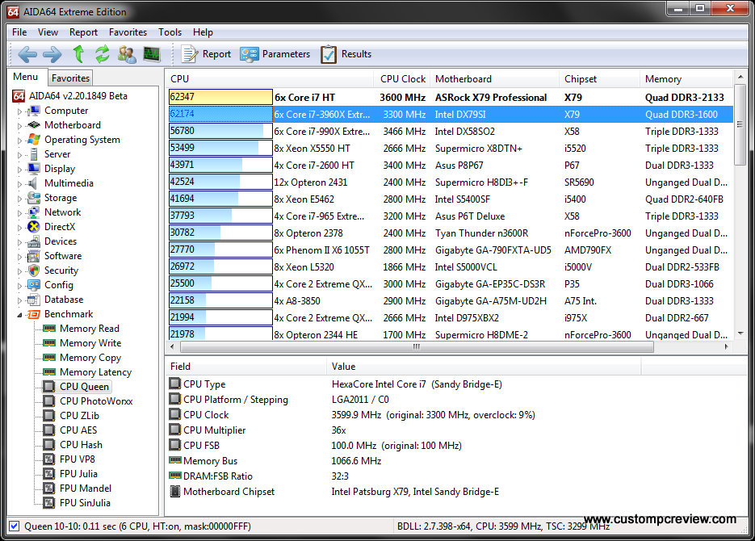Image resolution: width=755 pixels, height=541 pixels.
Task: Click the users icon in toolbar
Action: click(x=127, y=54)
